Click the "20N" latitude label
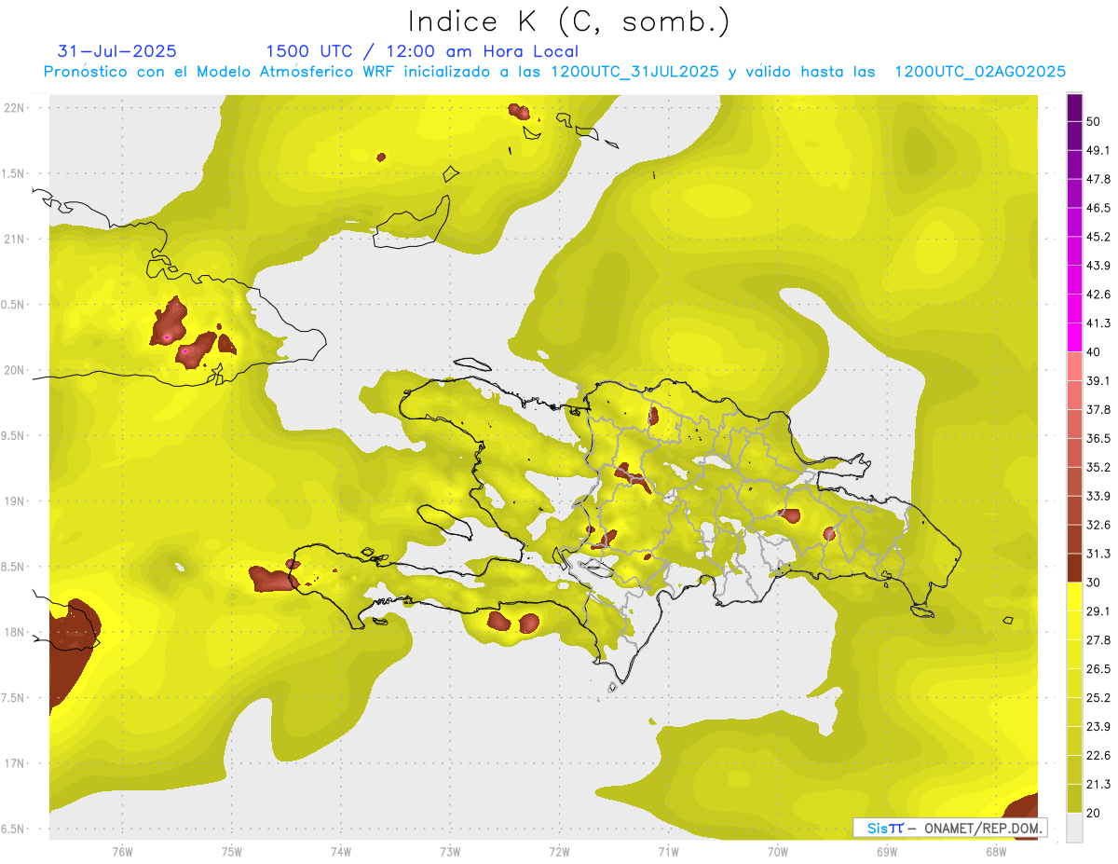Image resolution: width=1118 pixels, height=864 pixels. [16, 370]
